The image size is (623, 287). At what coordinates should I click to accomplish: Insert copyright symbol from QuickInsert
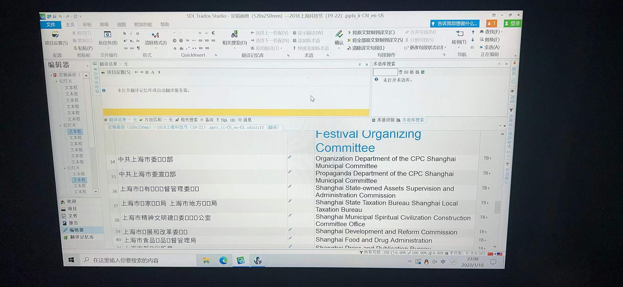click(174, 40)
